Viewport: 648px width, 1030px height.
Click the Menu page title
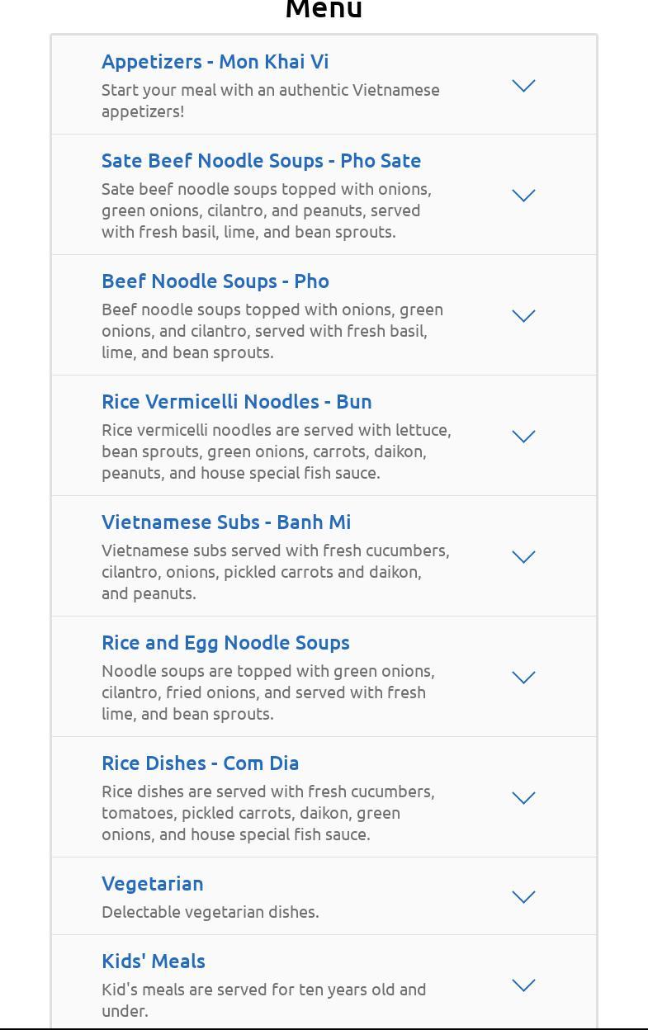(x=324, y=10)
